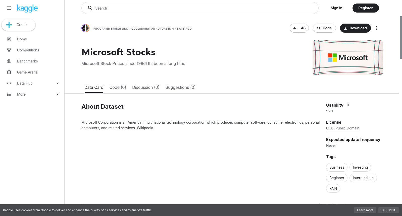Click the More list icon
402x216 pixels.
pos(9,94)
